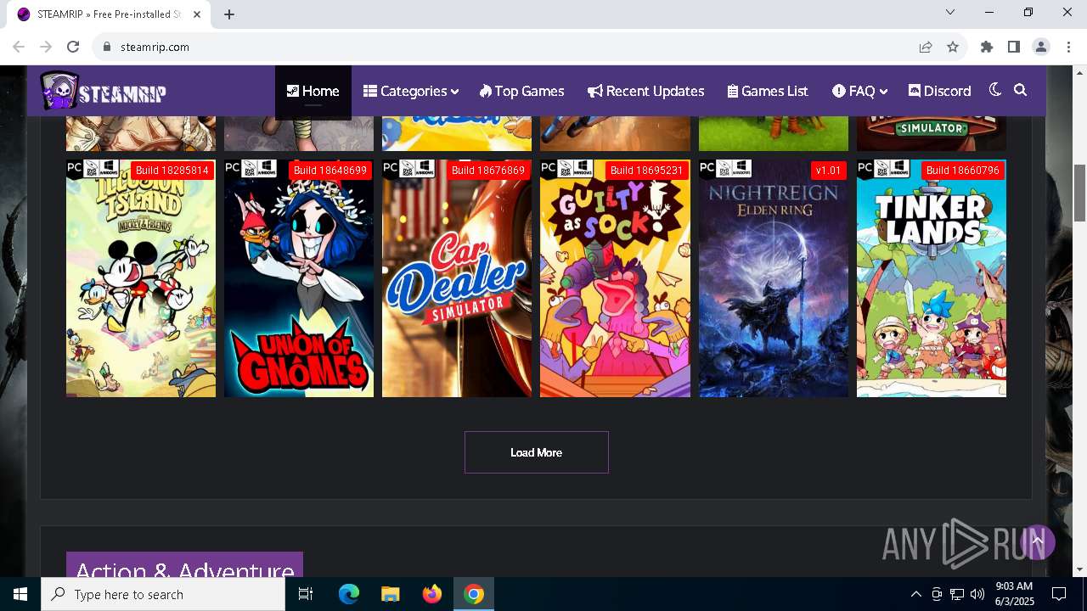
Task: Click the address bar URL
Action: click(155, 47)
